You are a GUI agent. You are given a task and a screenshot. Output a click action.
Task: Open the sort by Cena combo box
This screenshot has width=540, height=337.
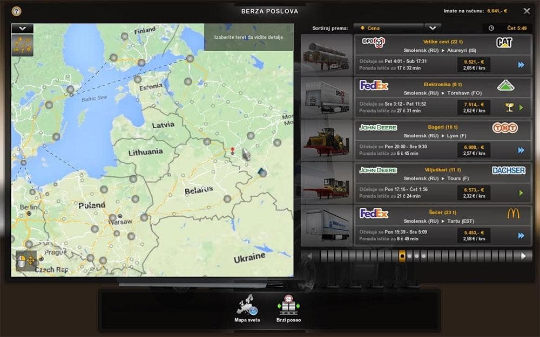[389, 28]
